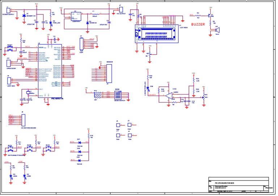Click the red BUZZER section label

[198, 24]
